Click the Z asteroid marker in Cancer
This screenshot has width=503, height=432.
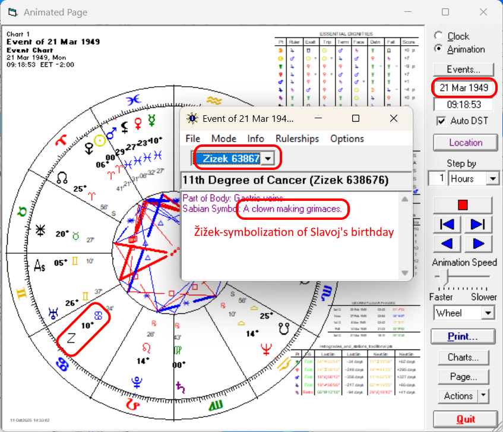[x=71, y=338]
